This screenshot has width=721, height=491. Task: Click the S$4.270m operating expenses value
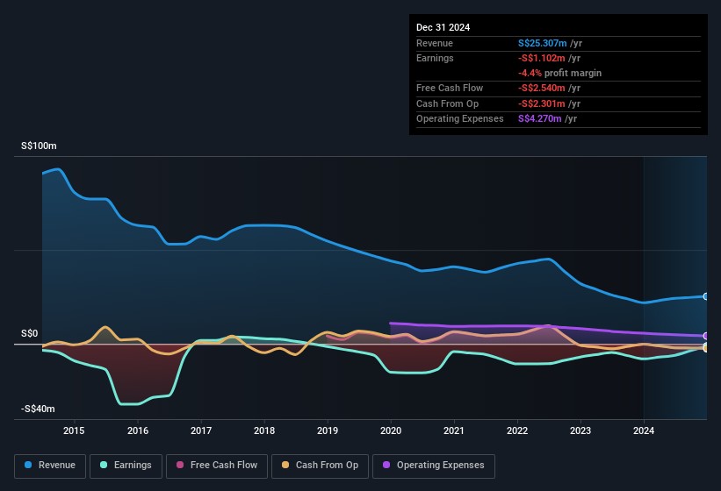[x=540, y=118]
